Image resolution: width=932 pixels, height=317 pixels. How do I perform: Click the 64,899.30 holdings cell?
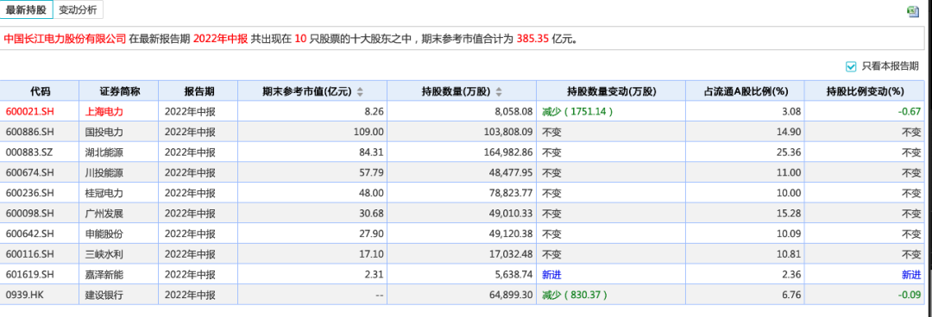click(x=462, y=295)
